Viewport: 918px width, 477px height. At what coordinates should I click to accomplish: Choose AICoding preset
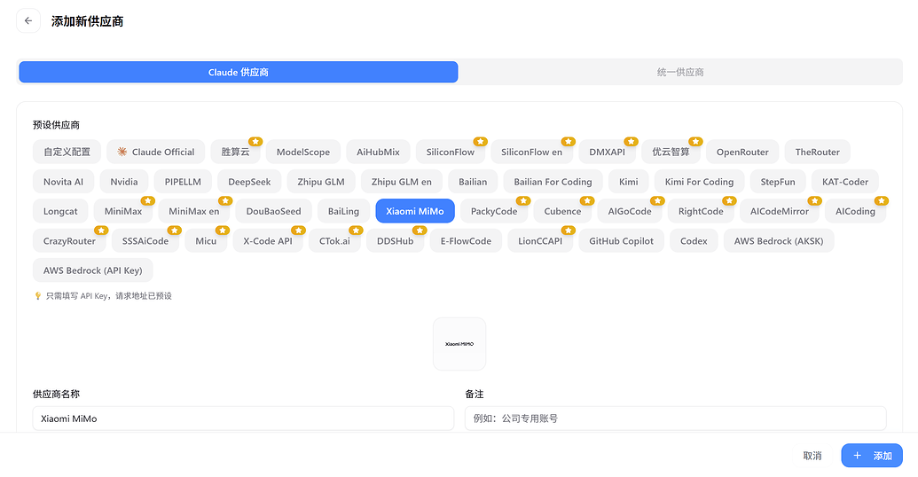tap(855, 211)
